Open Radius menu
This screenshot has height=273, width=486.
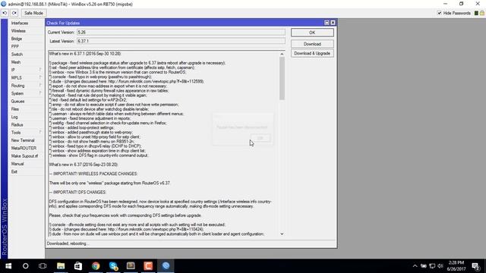tap(17, 124)
